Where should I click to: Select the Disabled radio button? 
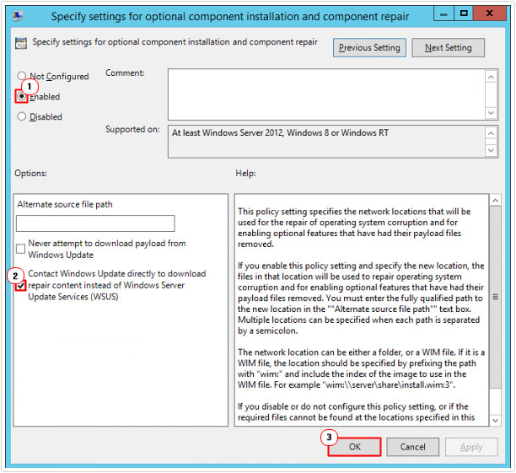click(x=22, y=116)
